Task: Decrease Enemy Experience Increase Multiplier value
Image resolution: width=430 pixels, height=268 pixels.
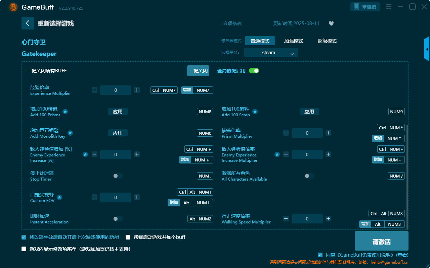Action: 286,154
